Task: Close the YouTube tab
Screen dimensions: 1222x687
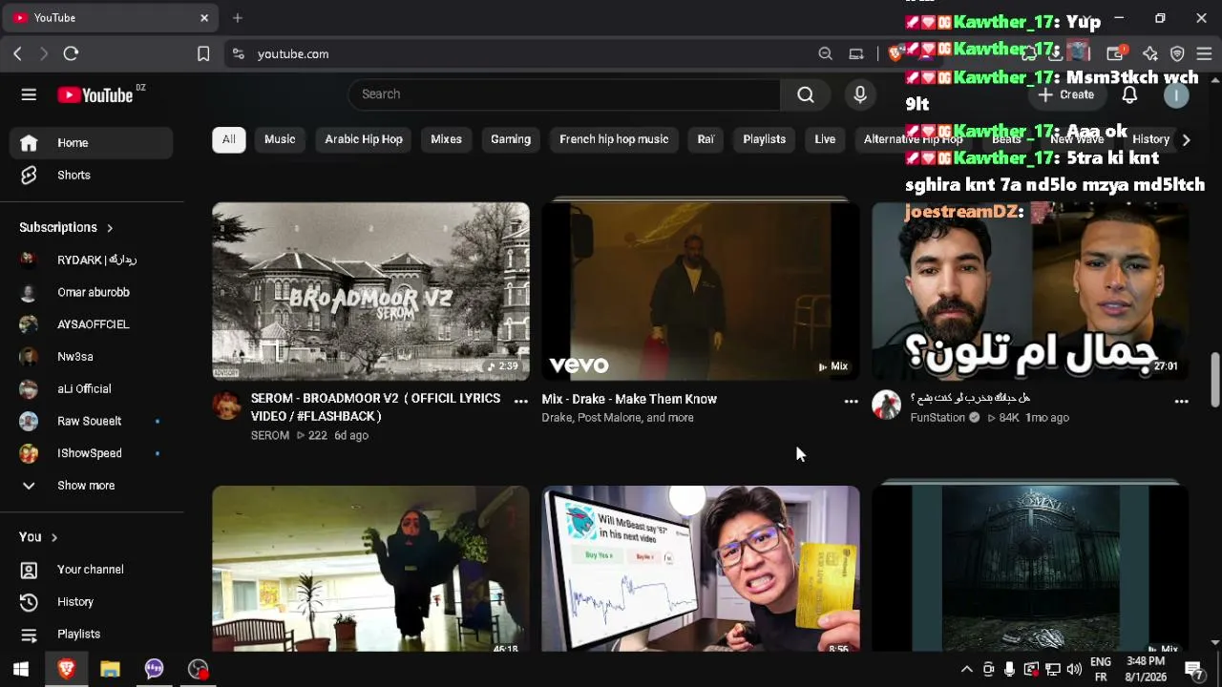Action: [x=204, y=18]
